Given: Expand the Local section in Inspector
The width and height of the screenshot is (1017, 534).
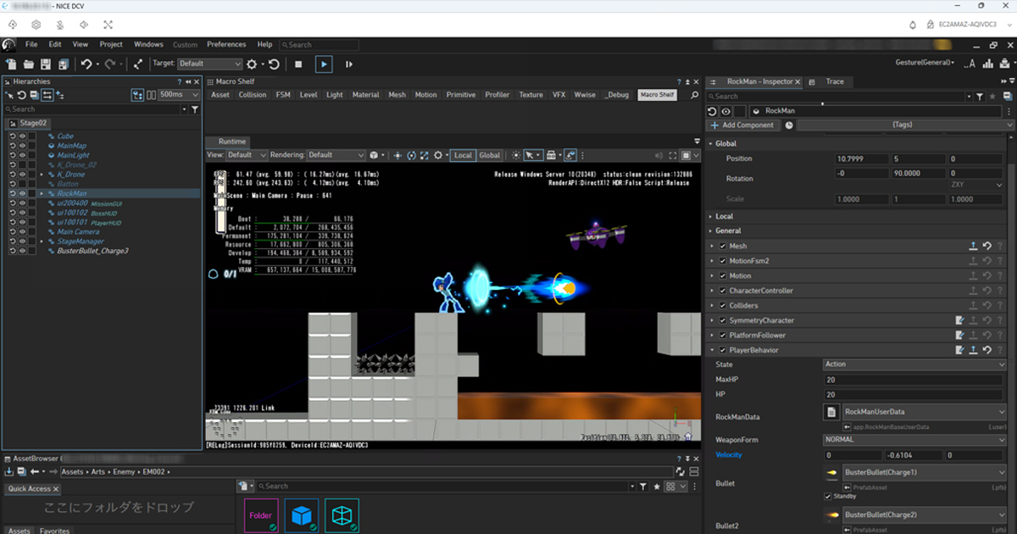Looking at the screenshot, I should point(711,216).
